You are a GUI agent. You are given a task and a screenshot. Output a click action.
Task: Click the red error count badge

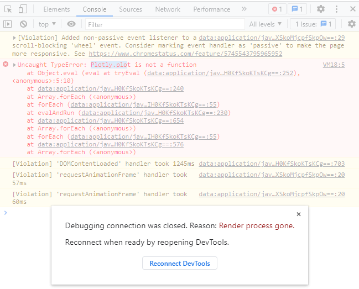277,9
